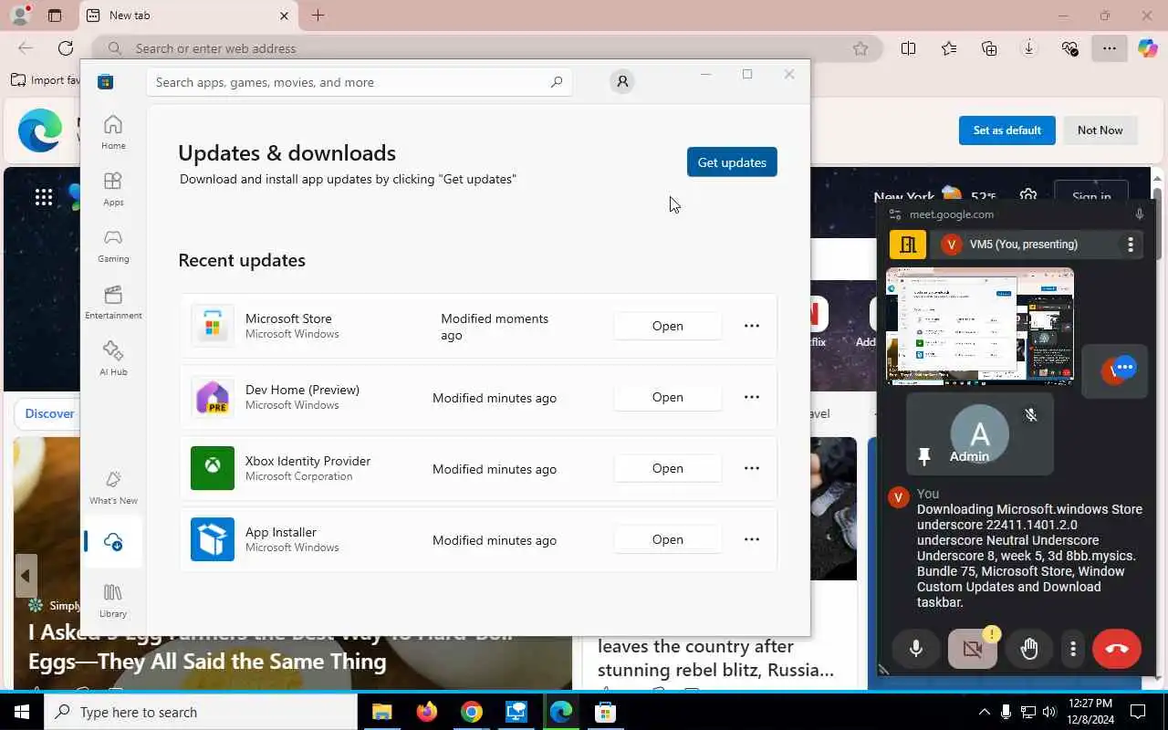The width and height of the screenshot is (1168, 730).
Task: Open Copilot in Edge toolbar
Action: [x=1148, y=48]
